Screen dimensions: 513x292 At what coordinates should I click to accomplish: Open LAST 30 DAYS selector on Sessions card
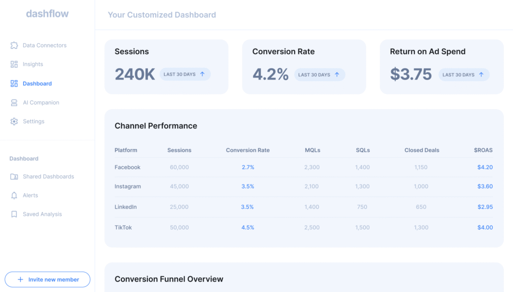pyautogui.click(x=181, y=73)
